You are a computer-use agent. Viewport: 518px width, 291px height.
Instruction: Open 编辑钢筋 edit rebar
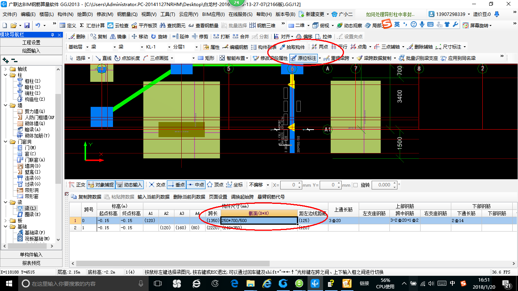pyautogui.click(x=235, y=47)
